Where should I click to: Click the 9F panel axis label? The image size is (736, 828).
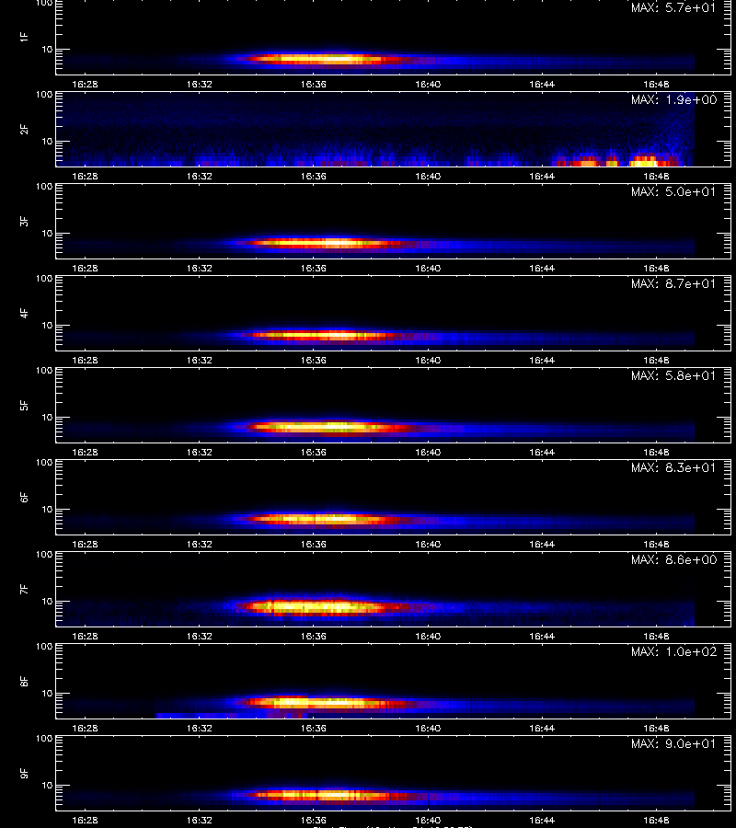(24, 773)
